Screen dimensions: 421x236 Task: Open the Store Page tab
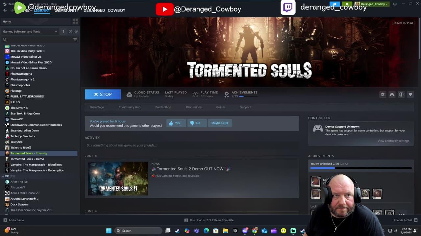click(97, 107)
